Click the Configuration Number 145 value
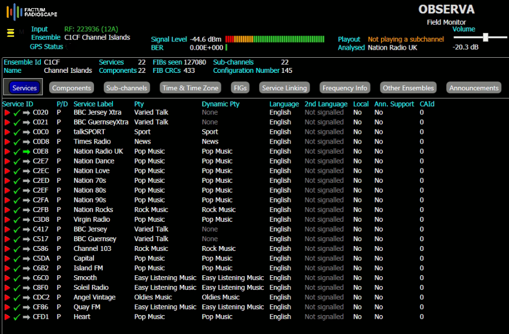The image size is (509, 334). pos(286,70)
